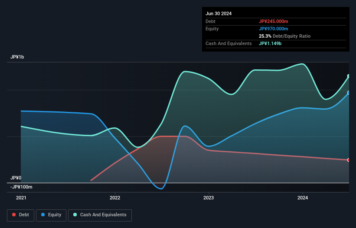This screenshot has width=356, height=228.
Task: Click the Jun 30 2024 tooltip date
Action: coord(219,13)
